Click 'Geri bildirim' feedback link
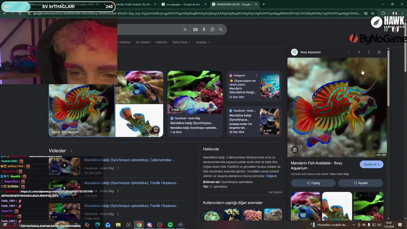Screen dimensions: 407x229 275,192
